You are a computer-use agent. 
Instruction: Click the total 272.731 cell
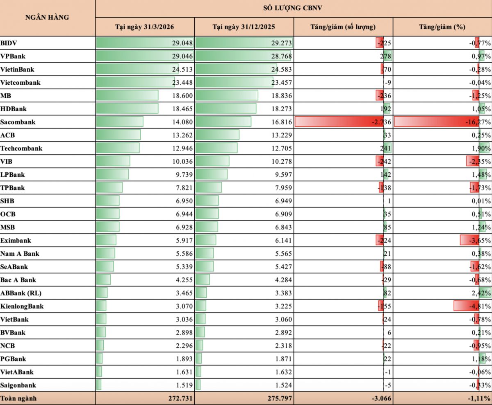click(145, 398)
